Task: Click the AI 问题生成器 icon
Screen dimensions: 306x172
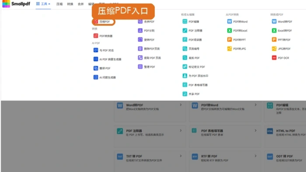Action: [96, 77]
